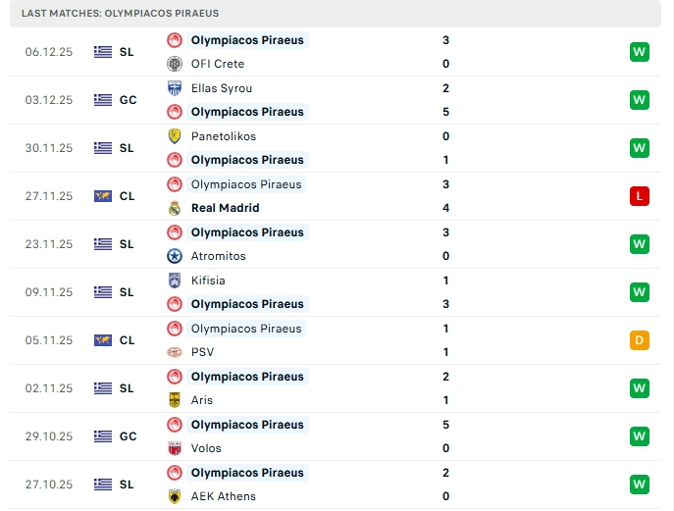Open the Ellas Syrou team link
Viewport: 674px width, 511px height.
(222, 88)
